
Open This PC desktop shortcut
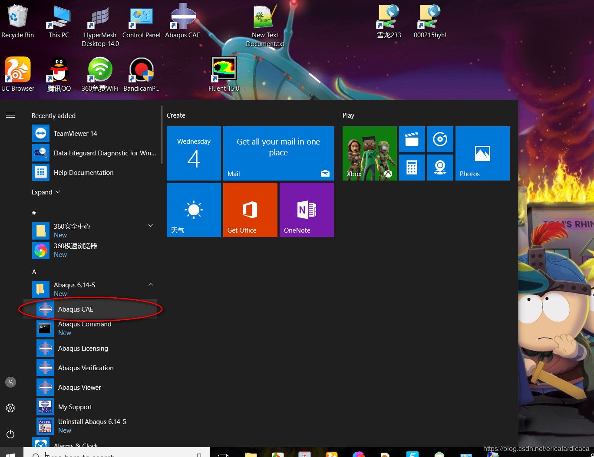tap(59, 22)
